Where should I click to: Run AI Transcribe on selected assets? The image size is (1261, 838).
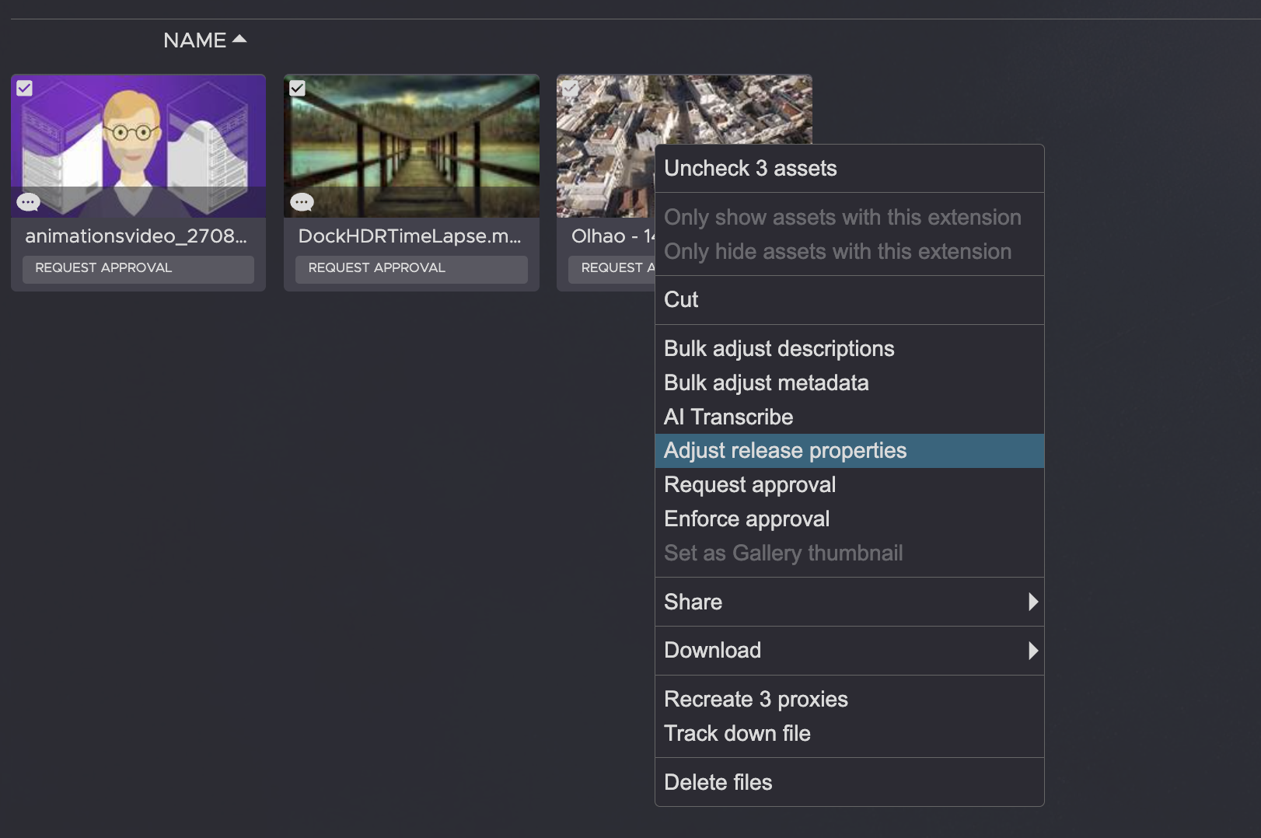click(728, 417)
